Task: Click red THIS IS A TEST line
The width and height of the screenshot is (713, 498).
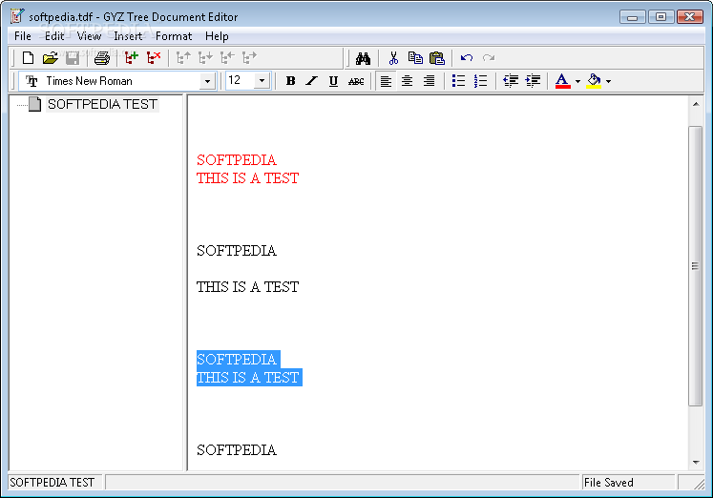Action: pyautogui.click(x=248, y=178)
